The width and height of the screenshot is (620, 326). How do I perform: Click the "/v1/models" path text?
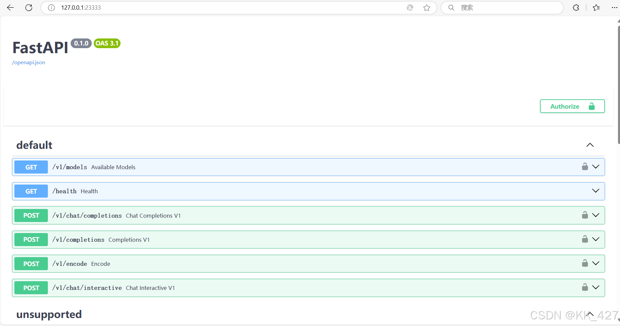click(x=70, y=167)
